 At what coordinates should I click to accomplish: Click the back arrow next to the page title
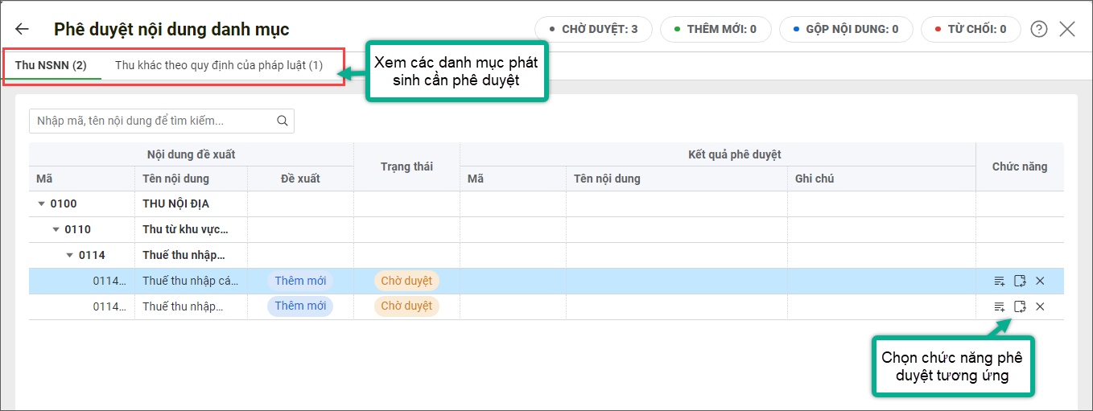[22, 30]
